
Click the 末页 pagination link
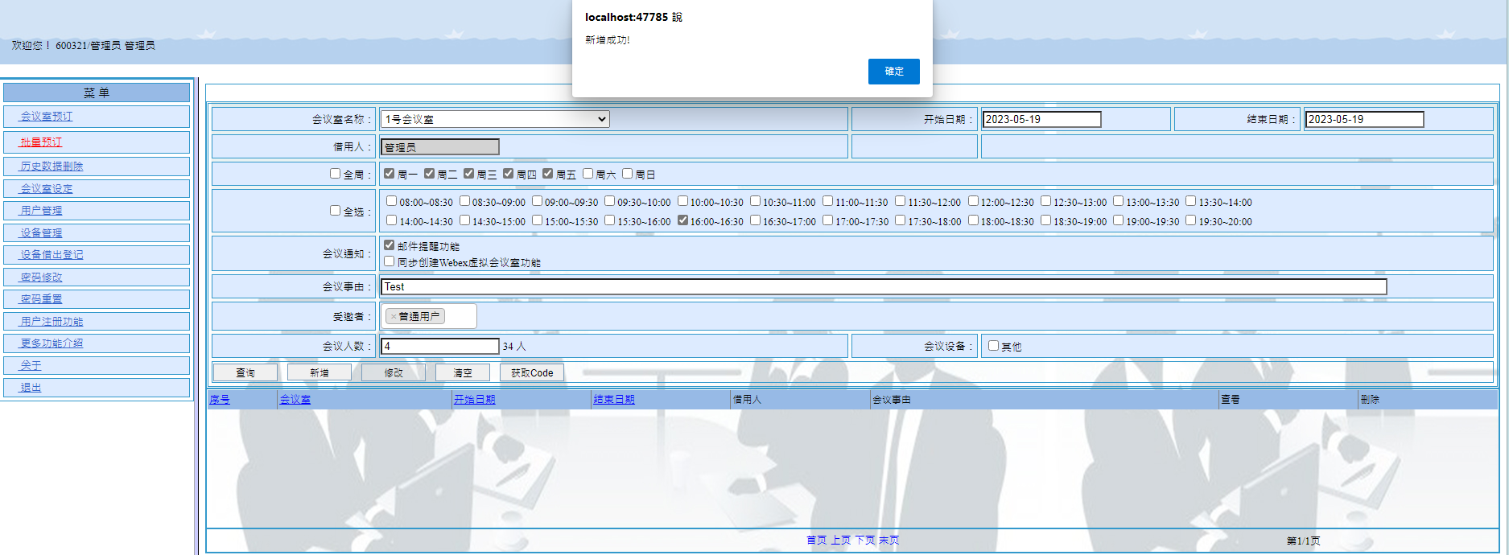tap(888, 541)
